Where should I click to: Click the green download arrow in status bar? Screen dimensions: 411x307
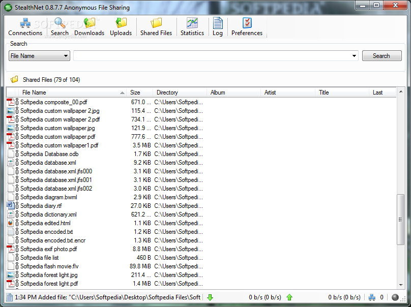coord(210,297)
